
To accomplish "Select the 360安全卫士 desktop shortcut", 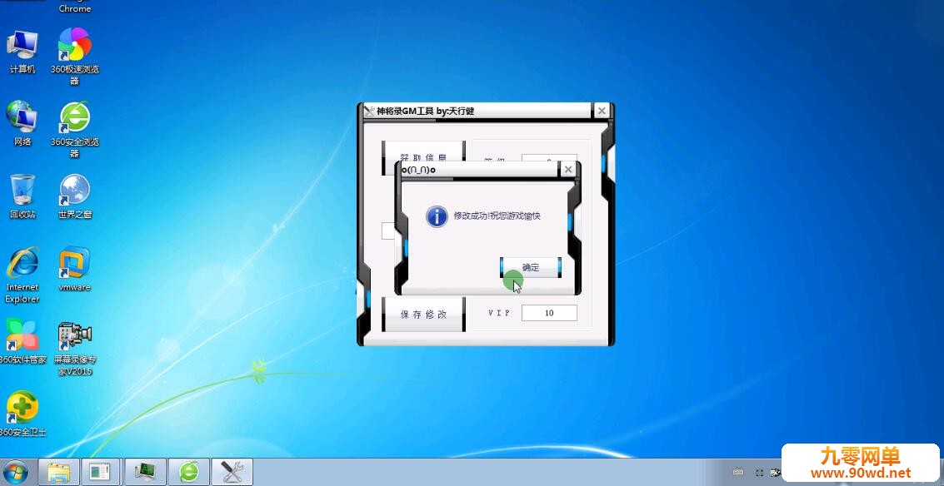I will point(22,414).
